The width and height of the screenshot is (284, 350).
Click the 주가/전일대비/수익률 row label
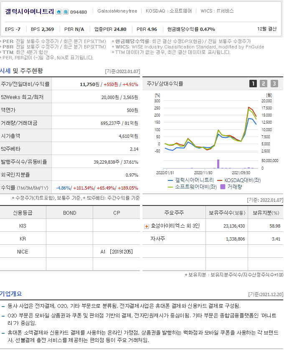(25, 84)
